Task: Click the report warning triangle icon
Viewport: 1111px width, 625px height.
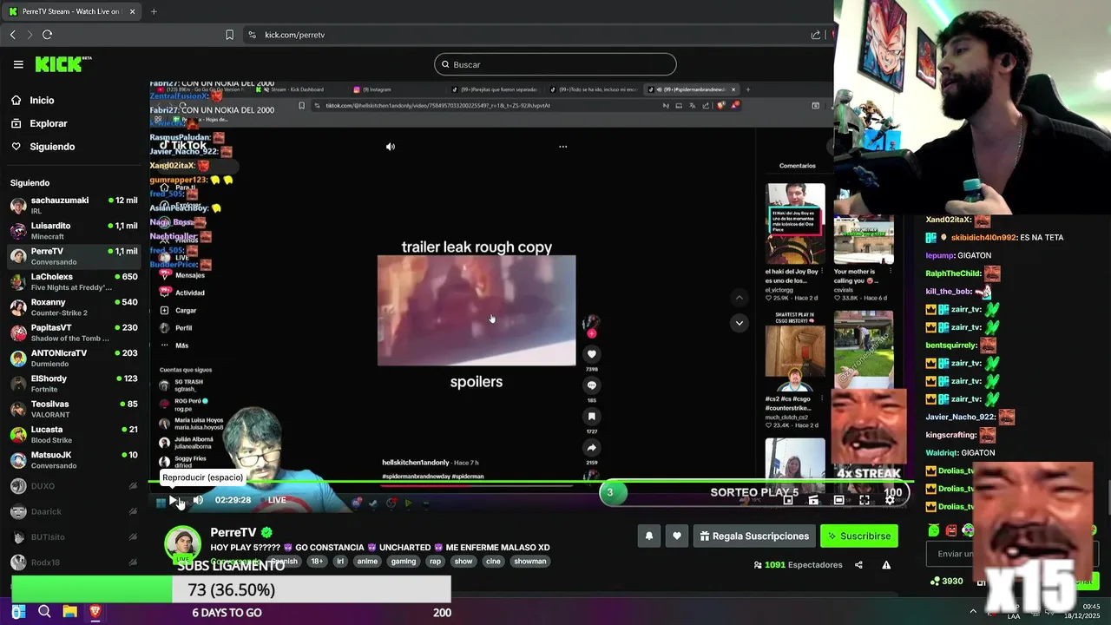Action: pos(886,565)
